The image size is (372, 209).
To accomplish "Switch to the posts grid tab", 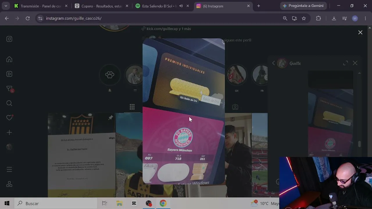I will click(x=132, y=107).
